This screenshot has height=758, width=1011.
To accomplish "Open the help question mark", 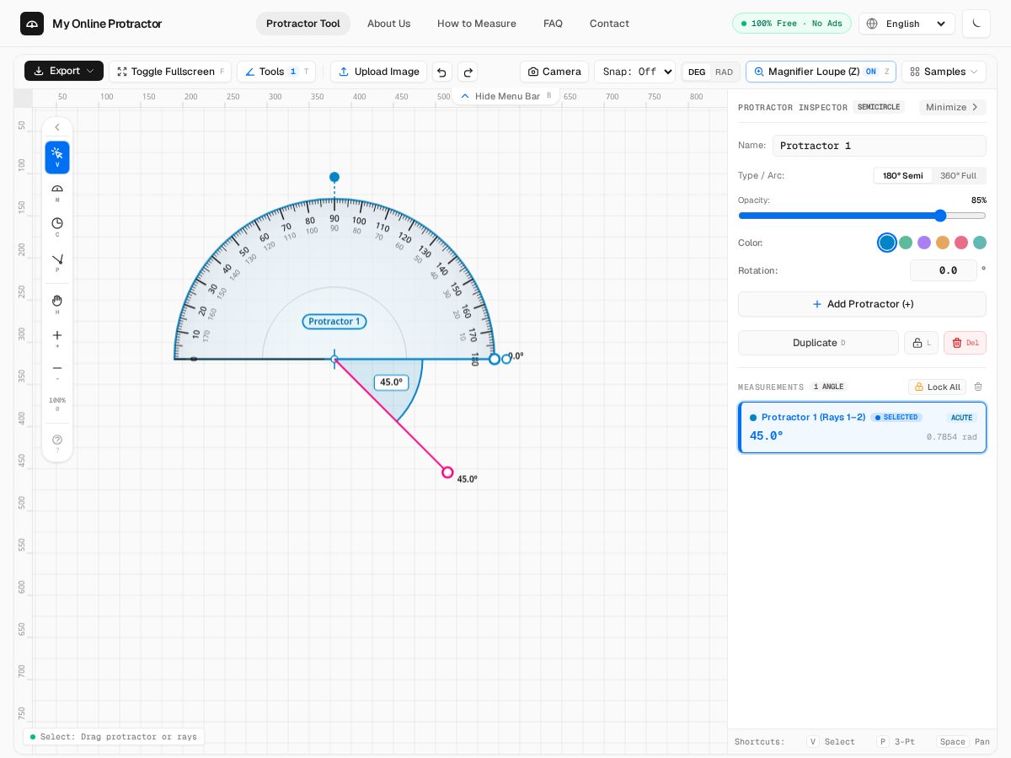I will pos(57,443).
